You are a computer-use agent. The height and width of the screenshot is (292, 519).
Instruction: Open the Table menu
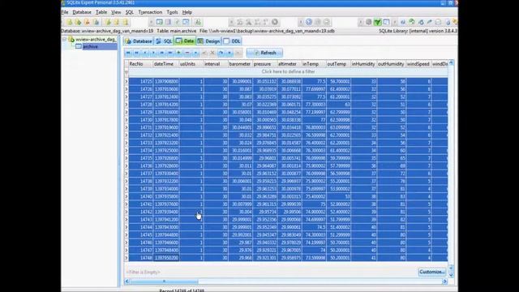coord(101,12)
